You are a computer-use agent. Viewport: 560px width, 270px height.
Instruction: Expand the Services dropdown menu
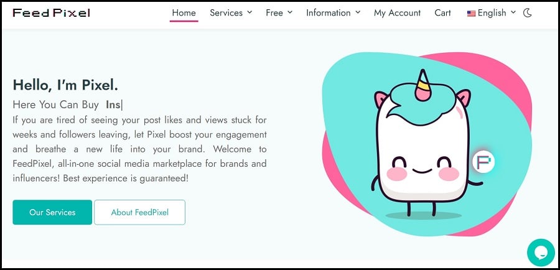pos(231,13)
